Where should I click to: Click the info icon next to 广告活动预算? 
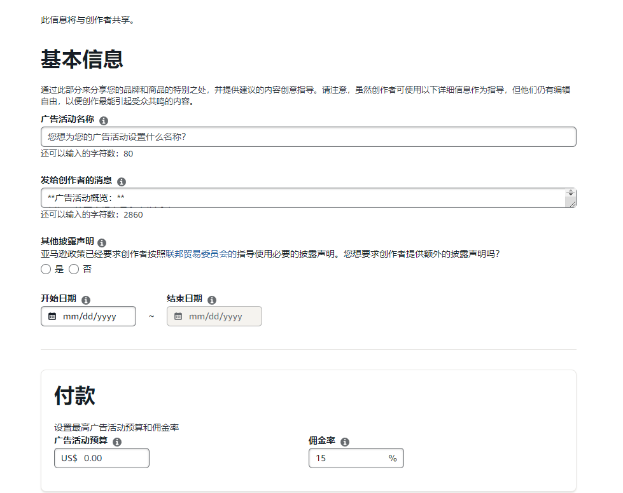point(117,441)
